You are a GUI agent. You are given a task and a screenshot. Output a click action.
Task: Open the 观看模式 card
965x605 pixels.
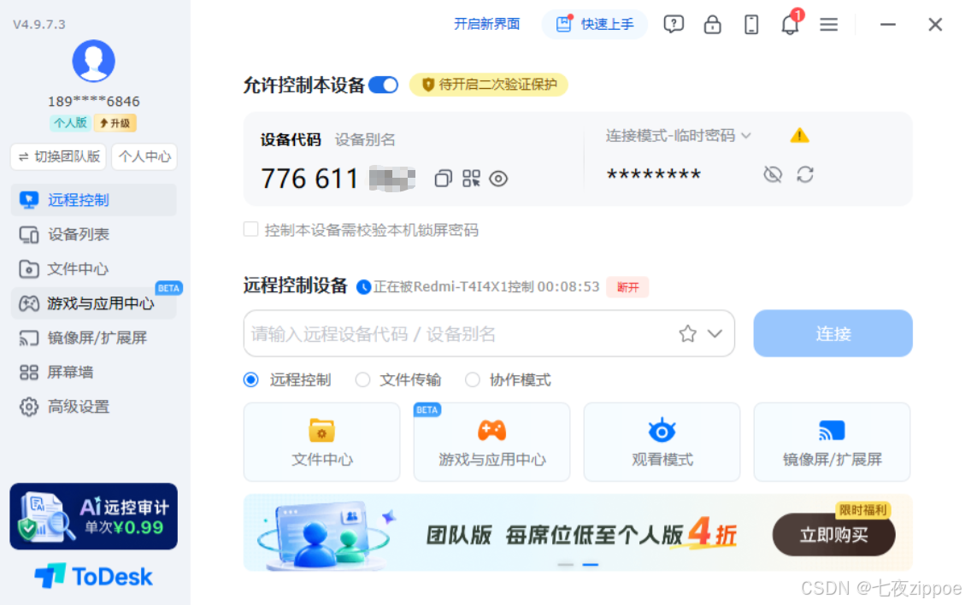click(x=662, y=442)
